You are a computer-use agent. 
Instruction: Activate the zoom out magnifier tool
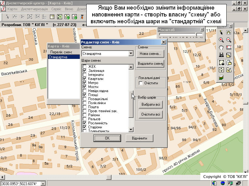[229, 40]
